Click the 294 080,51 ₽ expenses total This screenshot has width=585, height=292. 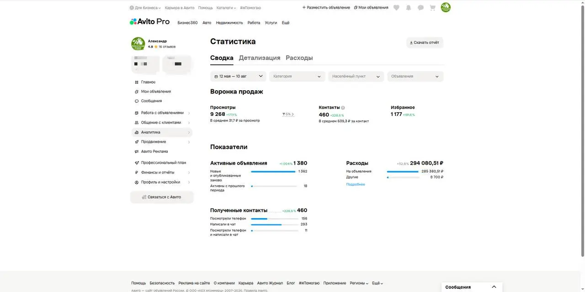point(426,163)
